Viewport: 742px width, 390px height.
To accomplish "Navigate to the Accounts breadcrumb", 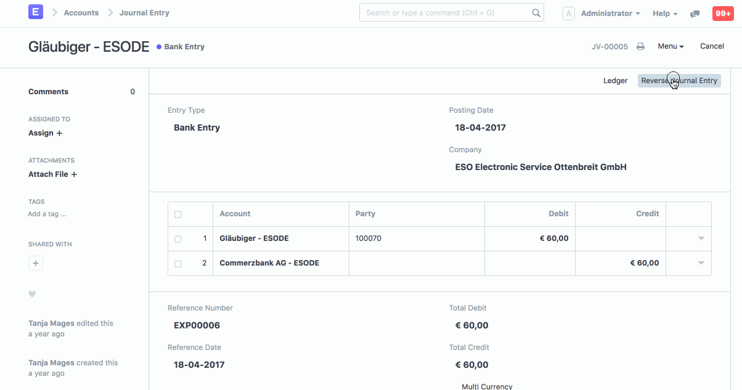I will click(81, 12).
